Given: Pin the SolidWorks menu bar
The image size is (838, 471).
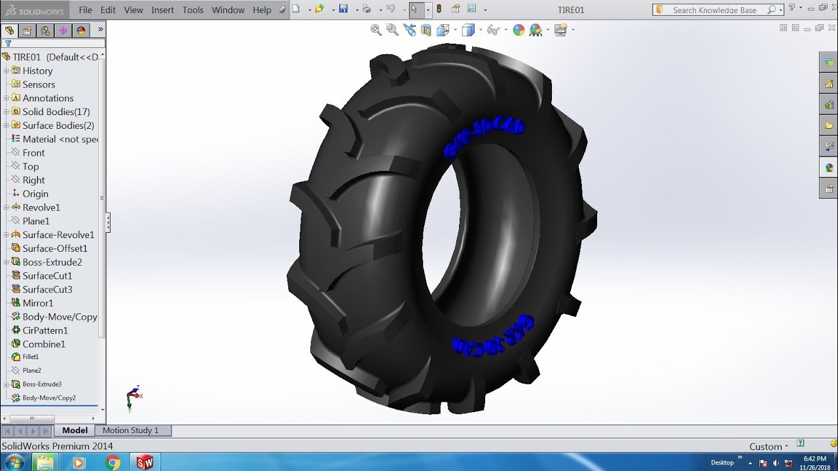Looking at the screenshot, I should (x=282, y=10).
